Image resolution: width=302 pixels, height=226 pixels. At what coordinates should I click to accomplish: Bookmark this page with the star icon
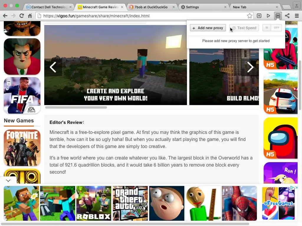tap(250, 16)
